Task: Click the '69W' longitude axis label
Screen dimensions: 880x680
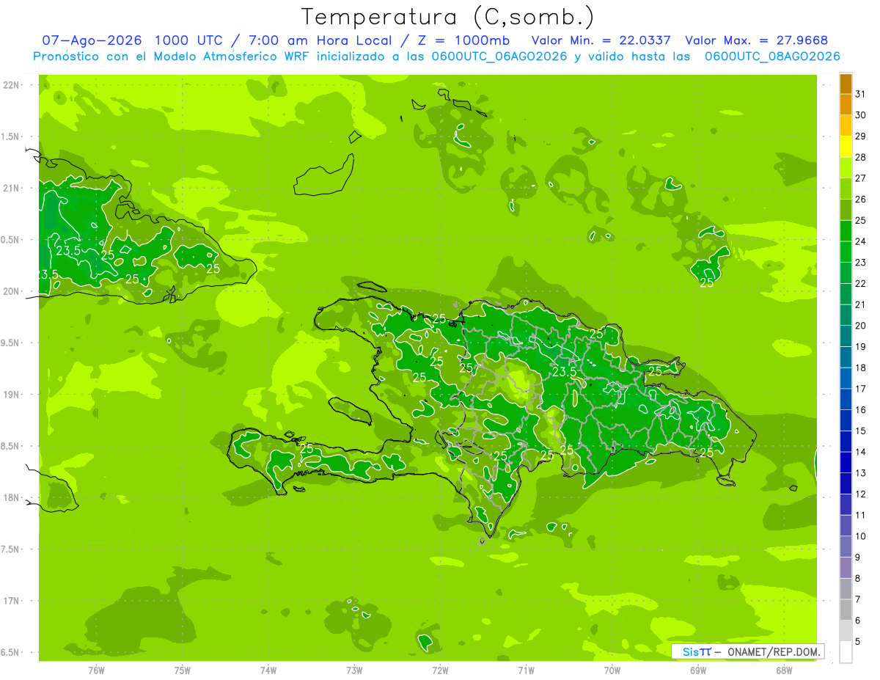Action: coord(697,670)
